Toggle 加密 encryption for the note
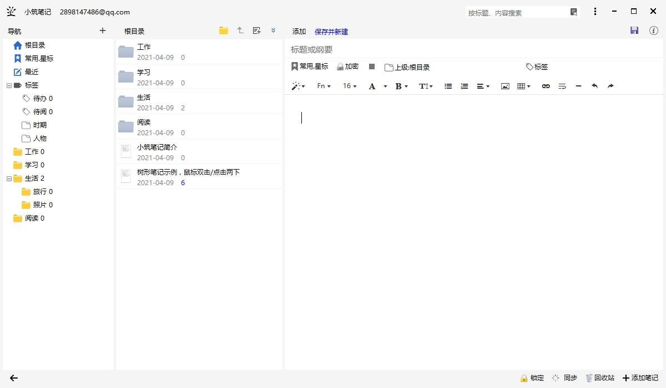This screenshot has width=666, height=388. click(348, 67)
